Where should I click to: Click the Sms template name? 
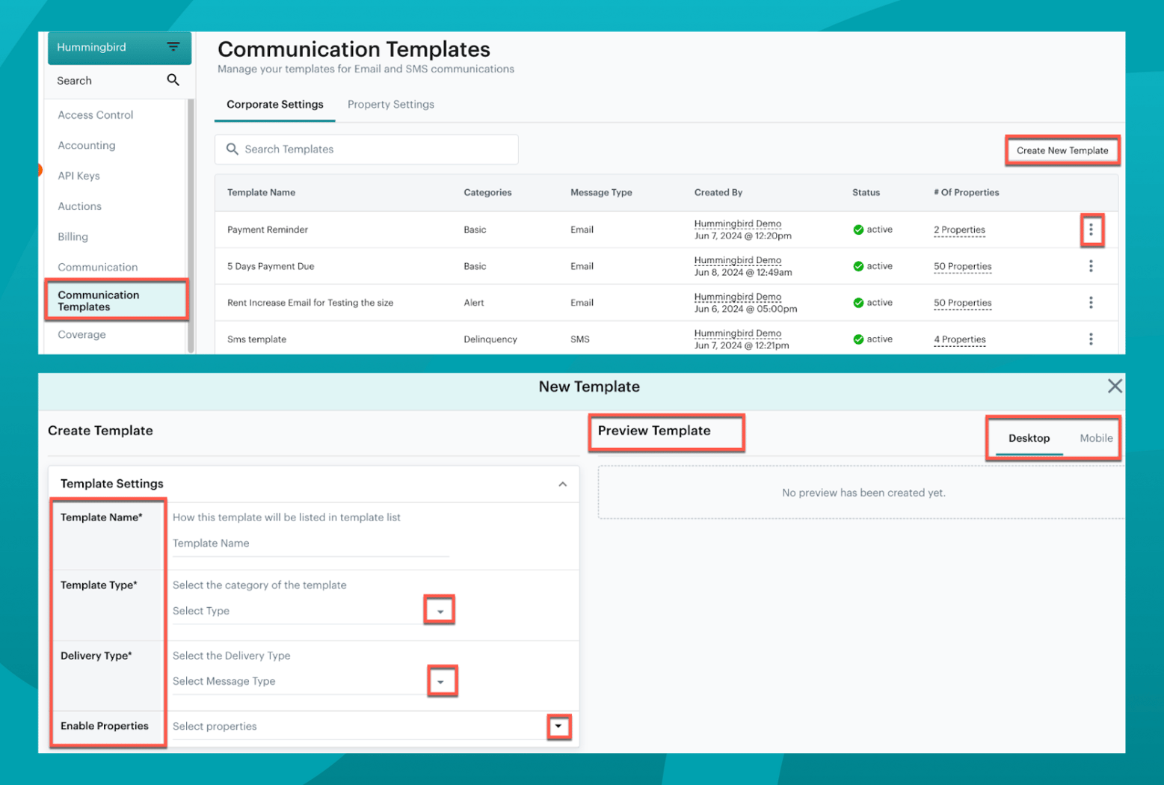(x=256, y=339)
